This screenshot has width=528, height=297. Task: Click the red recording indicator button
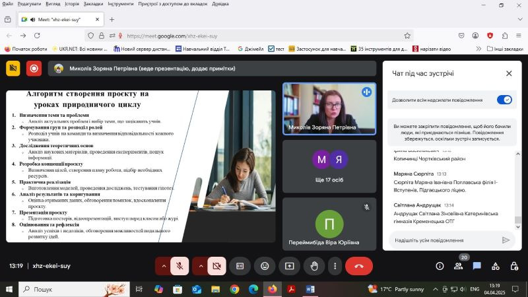[x=34, y=69]
